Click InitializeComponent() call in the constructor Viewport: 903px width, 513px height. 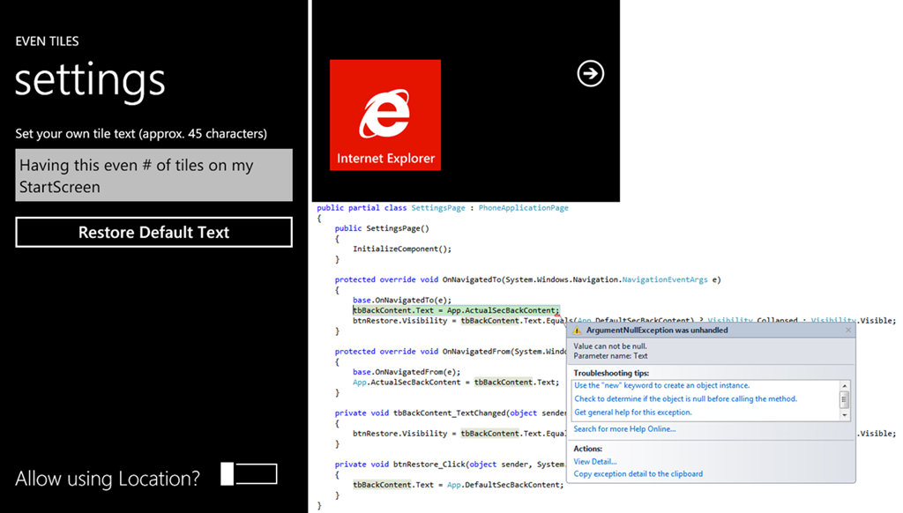tap(402, 249)
